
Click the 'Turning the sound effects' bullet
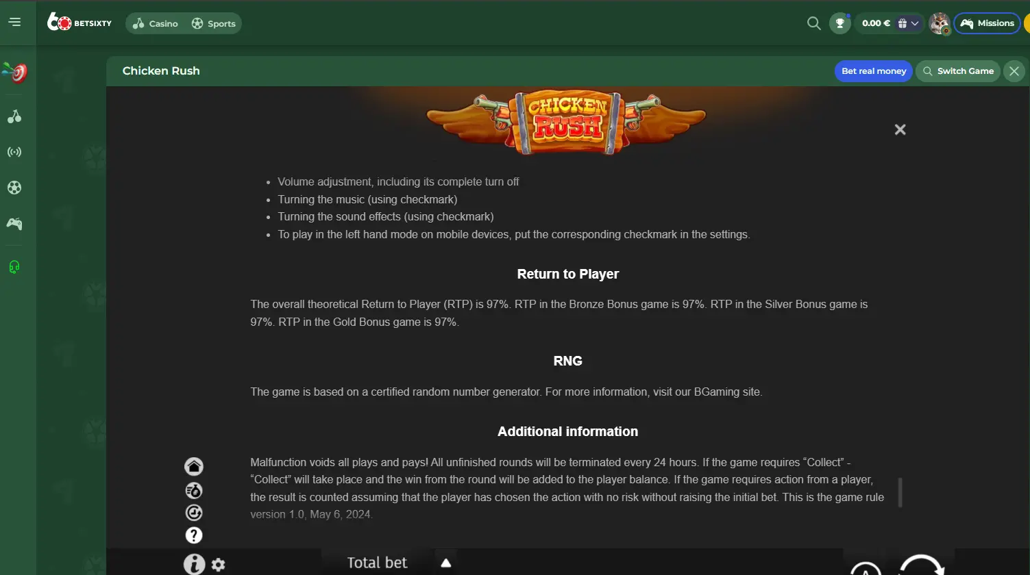[x=386, y=217]
